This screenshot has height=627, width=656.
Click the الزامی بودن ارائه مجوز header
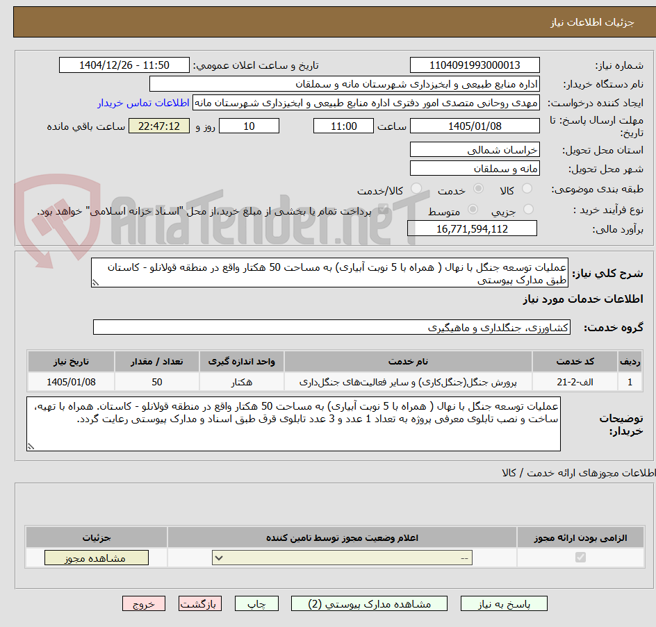[x=580, y=538]
